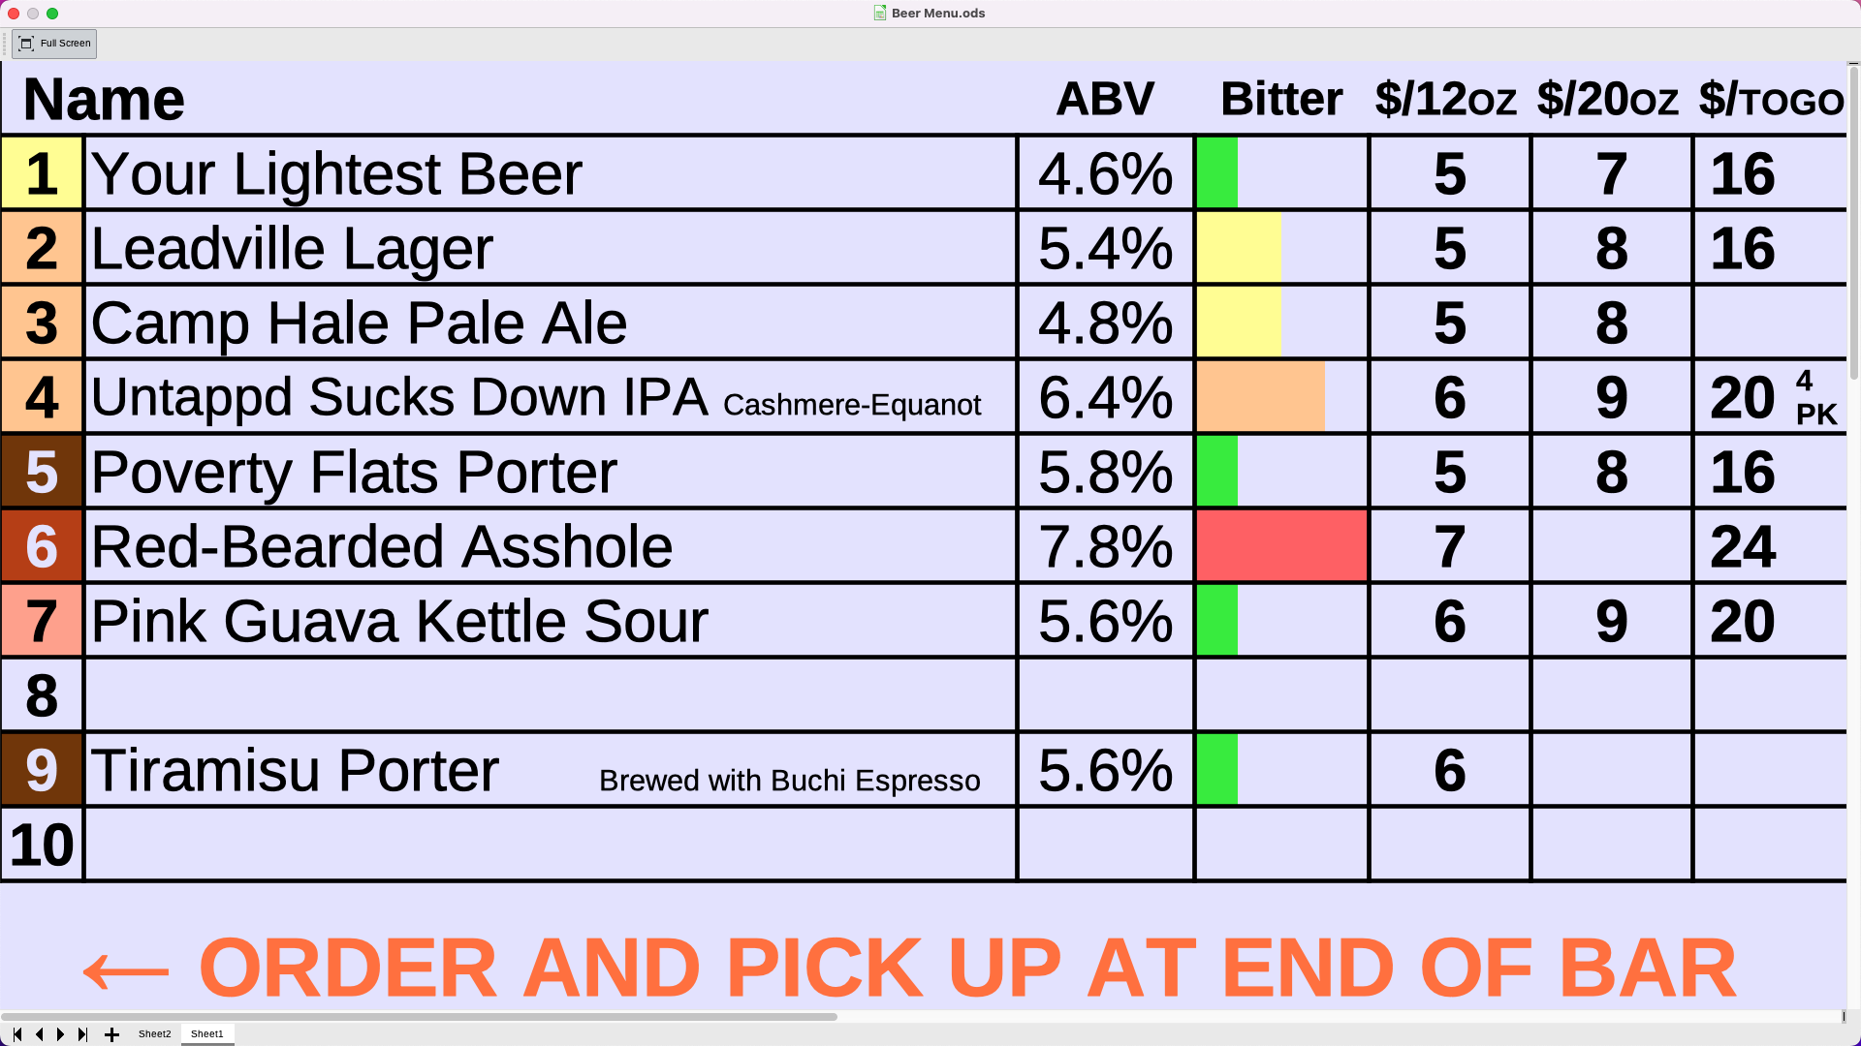
Task: Add a new sheet with plus icon
Action: 111,1034
